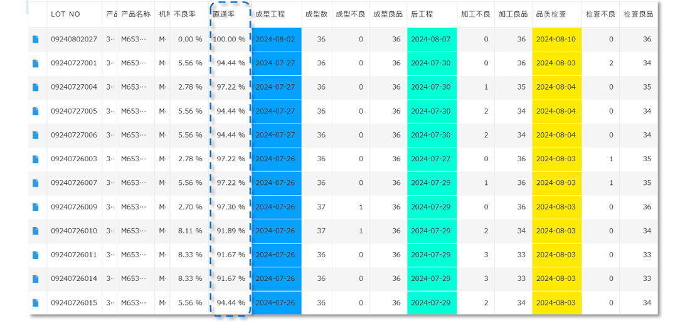Open document icon for lot 09240727005
The width and height of the screenshot is (690, 323).
36,112
